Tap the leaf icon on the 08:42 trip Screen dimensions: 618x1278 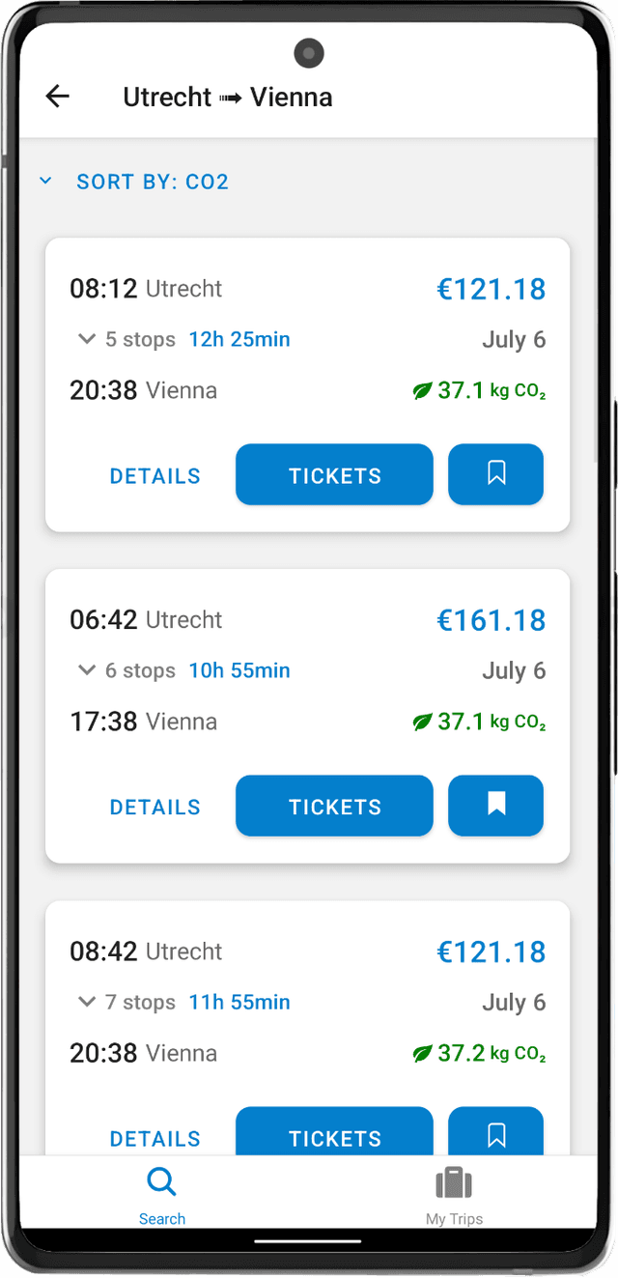pyautogui.click(x=422, y=1054)
